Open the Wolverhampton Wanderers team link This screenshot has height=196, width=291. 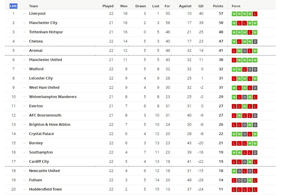[x=53, y=97]
